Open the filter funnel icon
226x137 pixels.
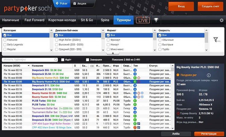(216, 40)
